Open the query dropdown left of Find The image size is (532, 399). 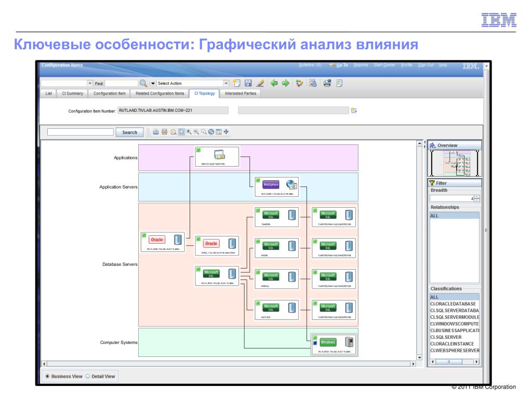pyautogui.click(x=90, y=83)
